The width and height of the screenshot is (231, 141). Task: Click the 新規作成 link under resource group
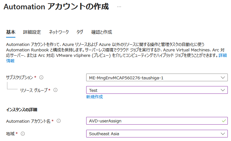[95, 97]
